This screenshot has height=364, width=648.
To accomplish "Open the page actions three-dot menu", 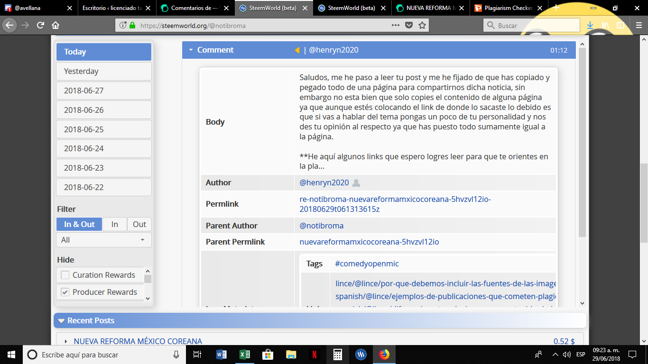I will point(396,26).
